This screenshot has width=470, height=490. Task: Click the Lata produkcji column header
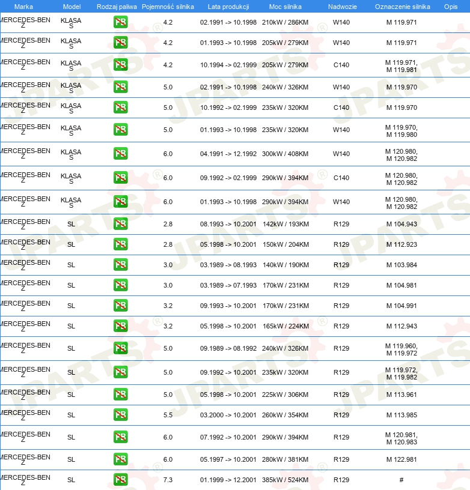tap(228, 7)
